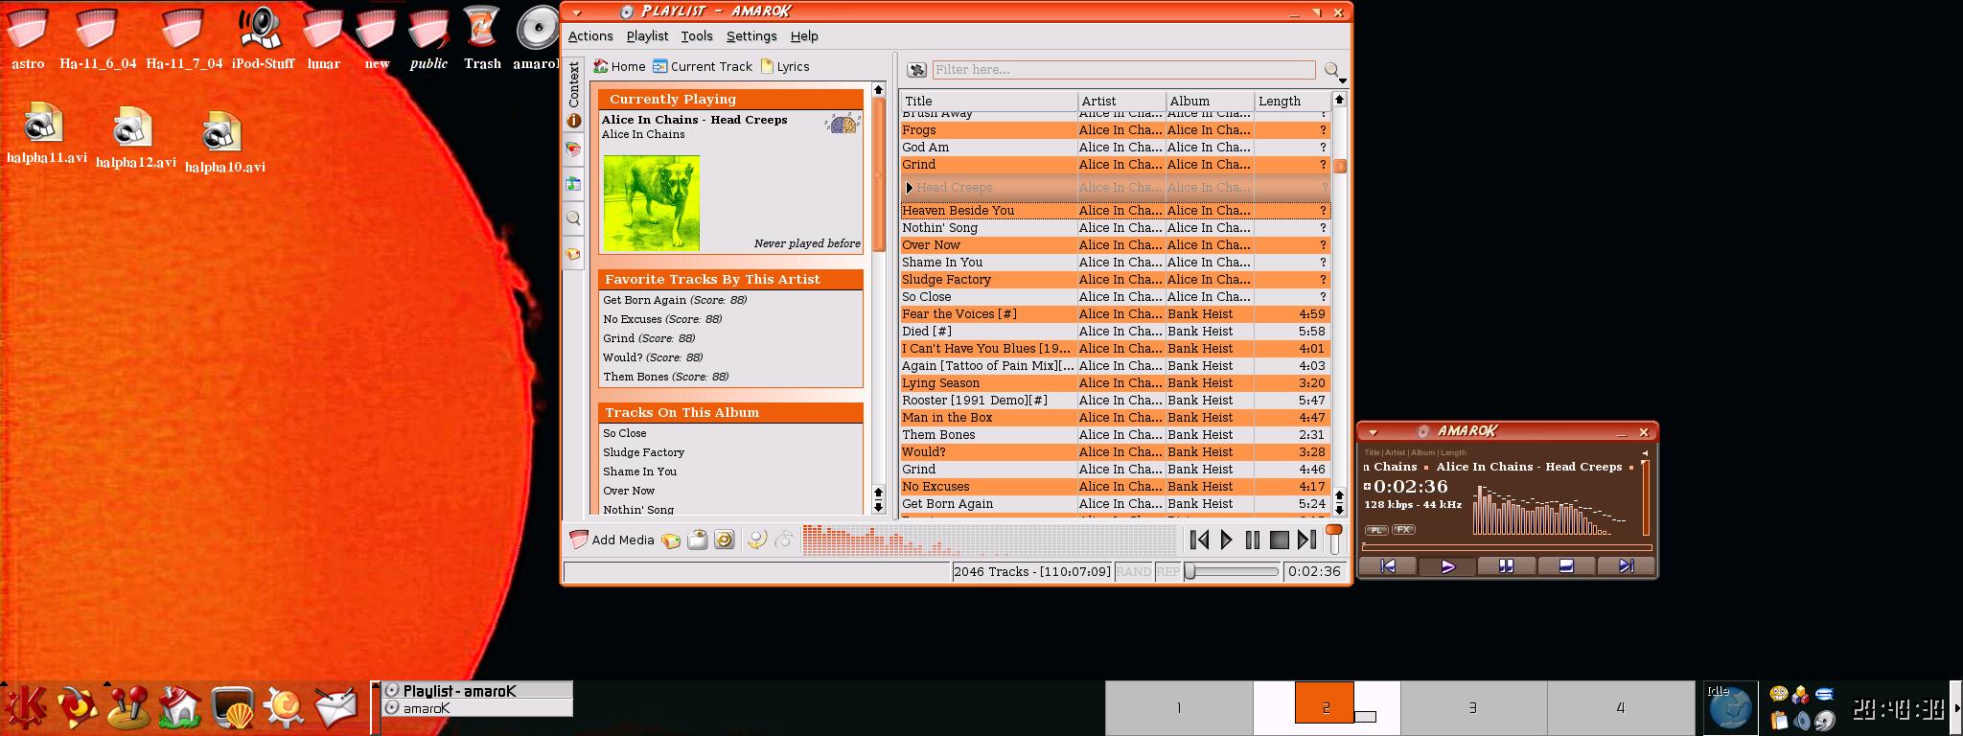Image resolution: width=1963 pixels, height=736 pixels.
Task: Click the greyed Redo arrow in the toolbar
Action: pos(784,540)
